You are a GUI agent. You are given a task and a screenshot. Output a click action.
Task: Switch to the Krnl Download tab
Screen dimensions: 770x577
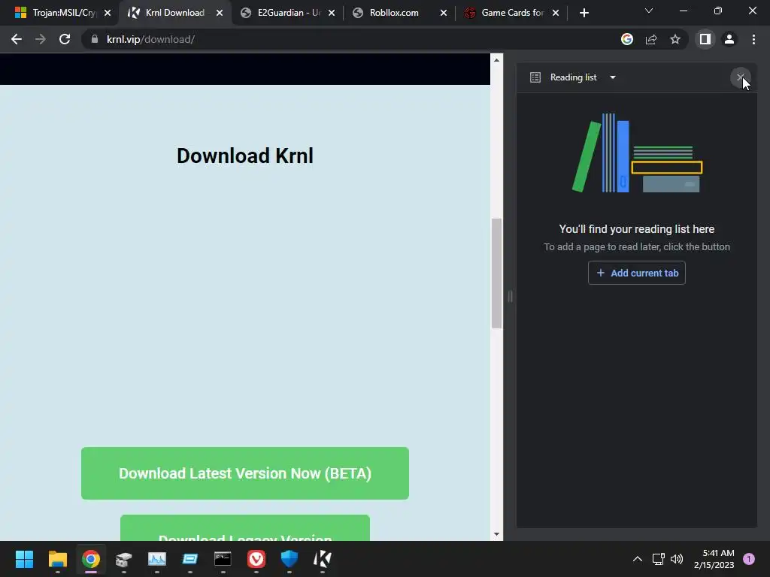coord(174,13)
